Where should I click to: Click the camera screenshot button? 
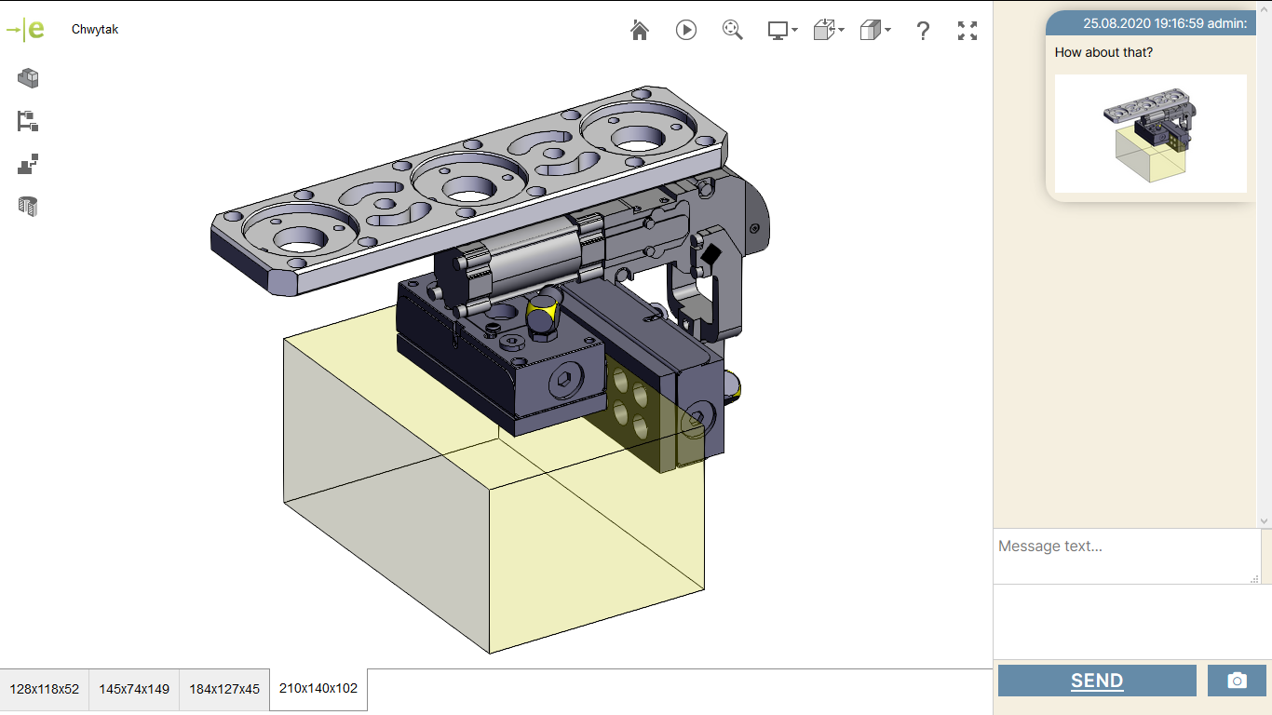click(x=1237, y=681)
